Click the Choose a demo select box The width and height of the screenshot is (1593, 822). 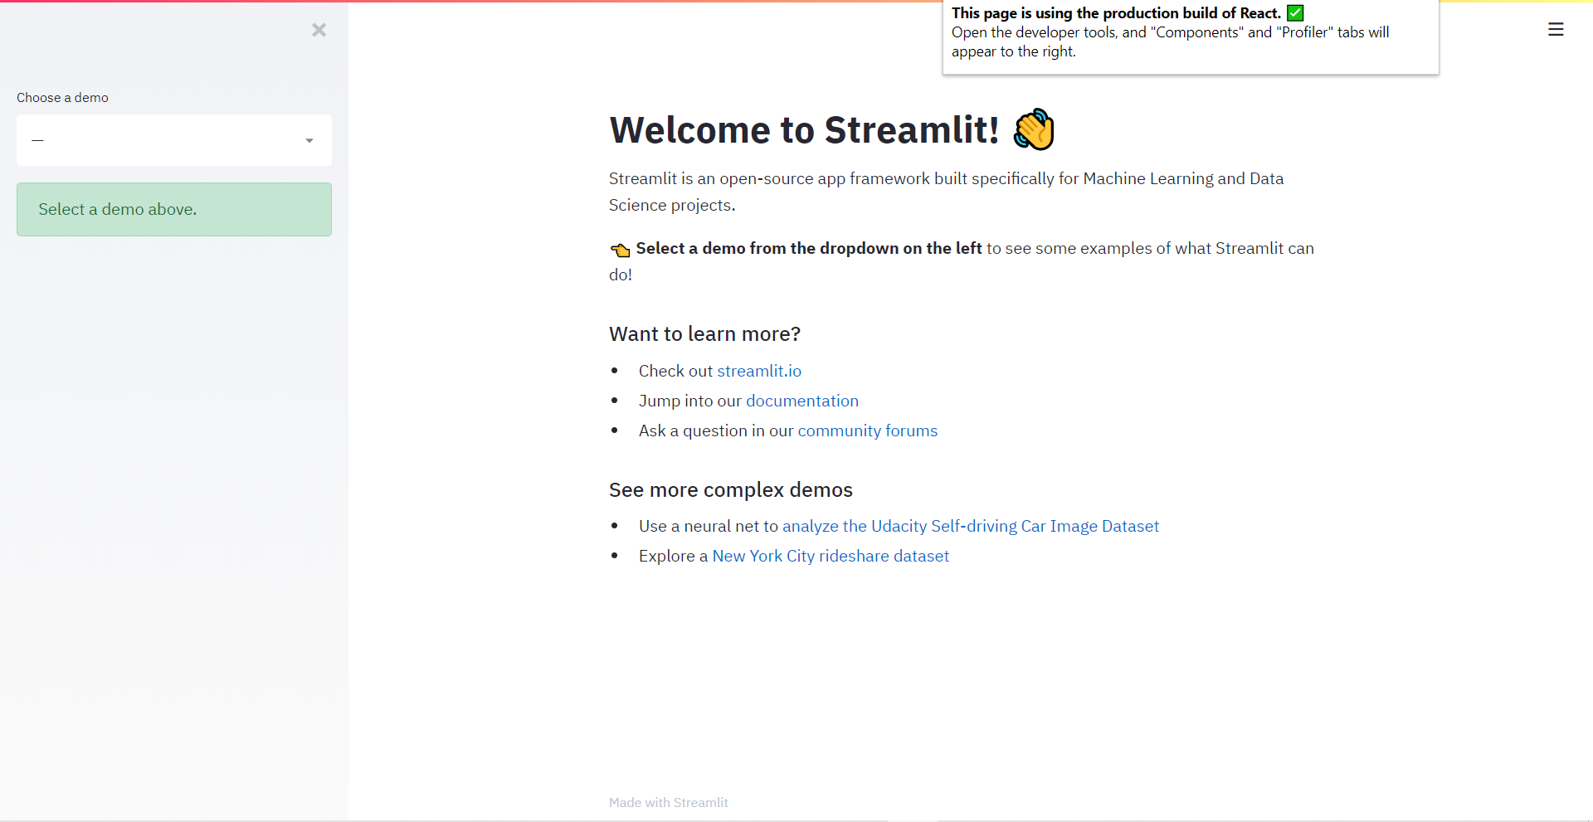tap(174, 140)
